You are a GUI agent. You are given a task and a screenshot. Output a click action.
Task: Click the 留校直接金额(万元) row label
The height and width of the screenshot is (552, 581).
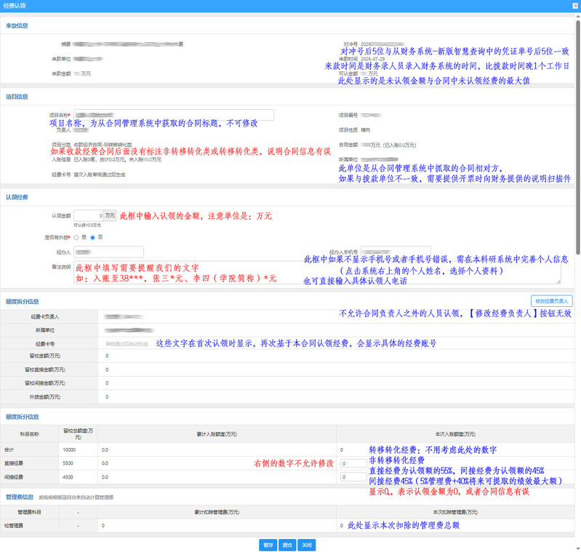click(x=45, y=369)
